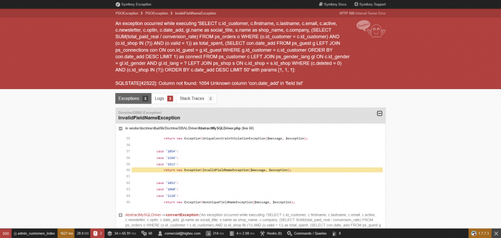This screenshot has height=238, width=501.
Task: Click the Symfony Exception logo icon
Action: 118,4
